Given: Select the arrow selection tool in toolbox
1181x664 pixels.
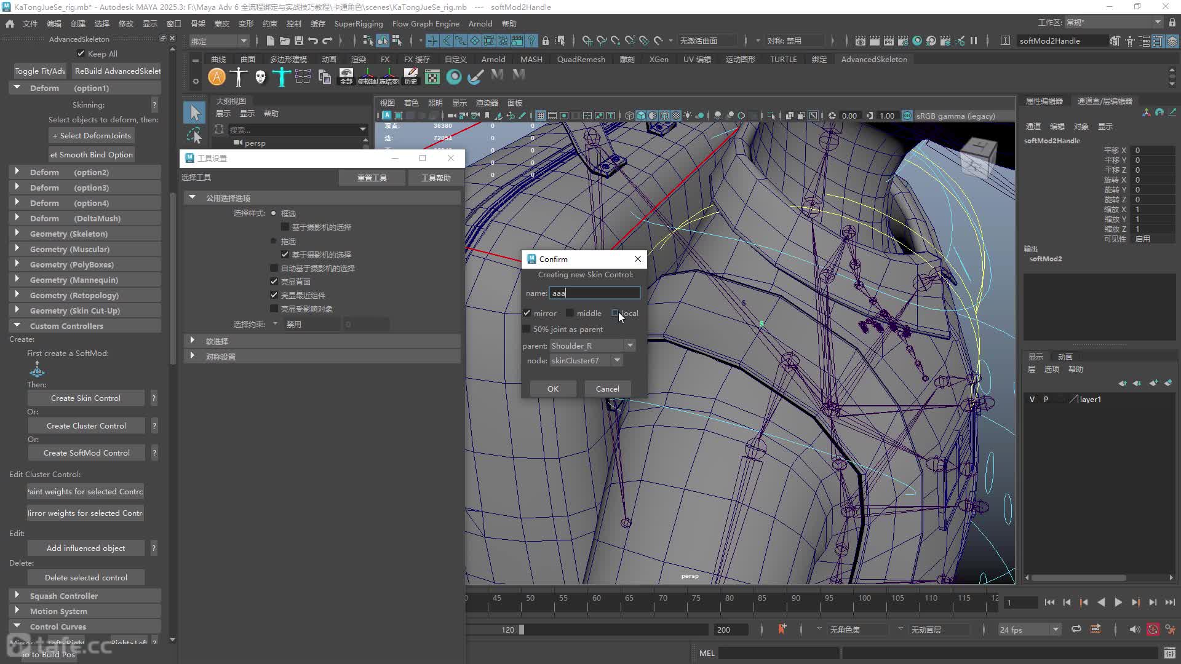Looking at the screenshot, I should [194, 113].
